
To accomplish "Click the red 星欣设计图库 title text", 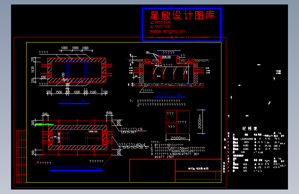I will [x=182, y=15].
